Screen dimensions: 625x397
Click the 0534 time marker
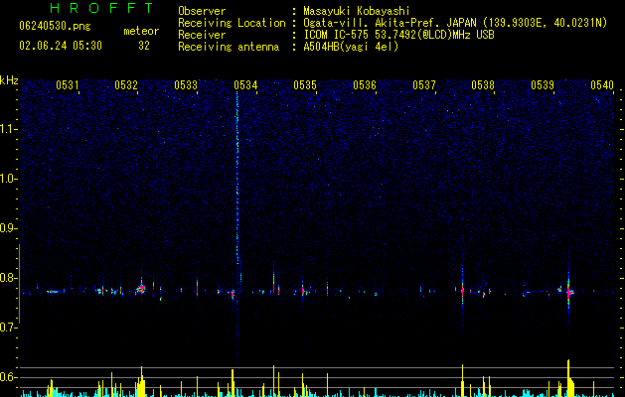tap(245, 85)
